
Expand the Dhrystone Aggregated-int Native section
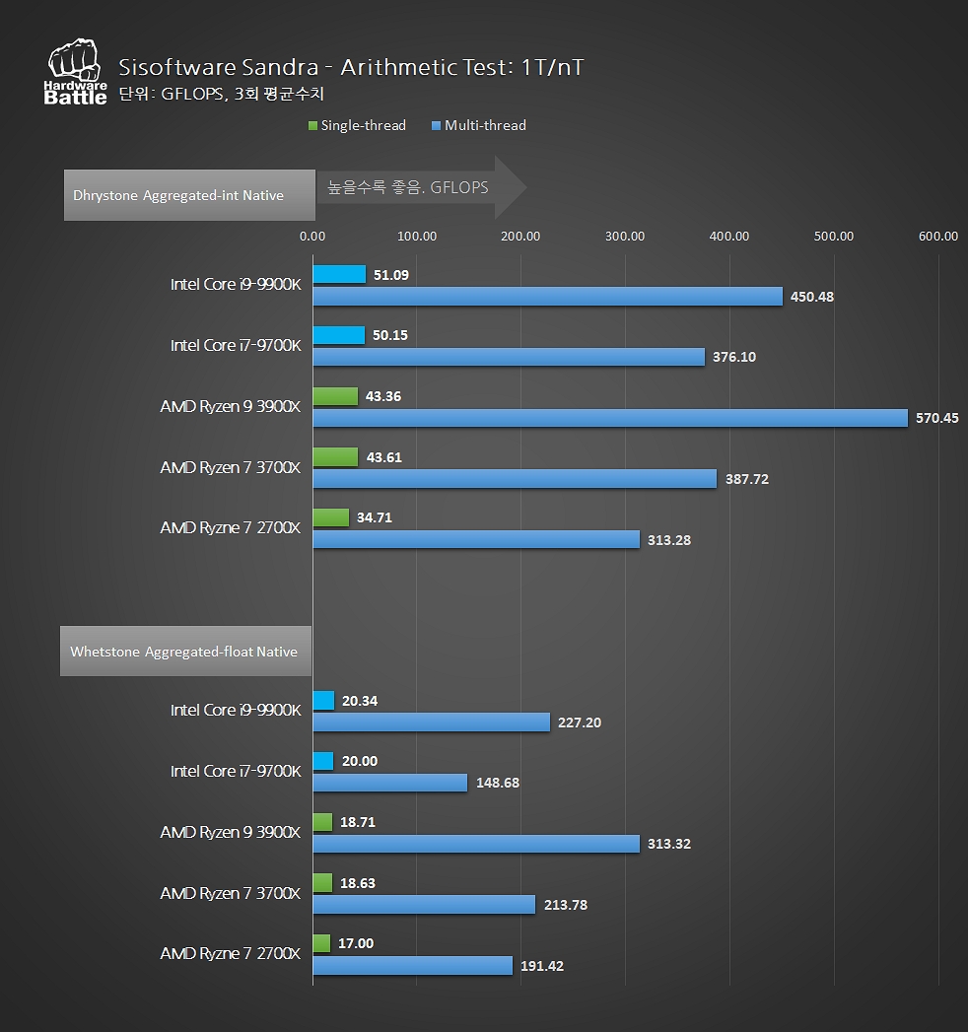(x=187, y=194)
